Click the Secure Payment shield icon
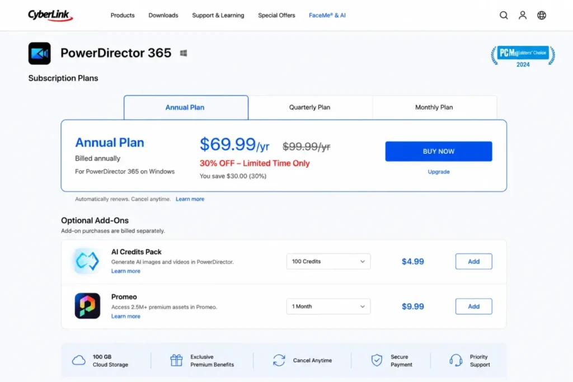The height and width of the screenshot is (382, 573). pyautogui.click(x=377, y=360)
